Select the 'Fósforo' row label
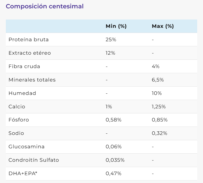This screenshot has width=203, height=183. pos(19,120)
